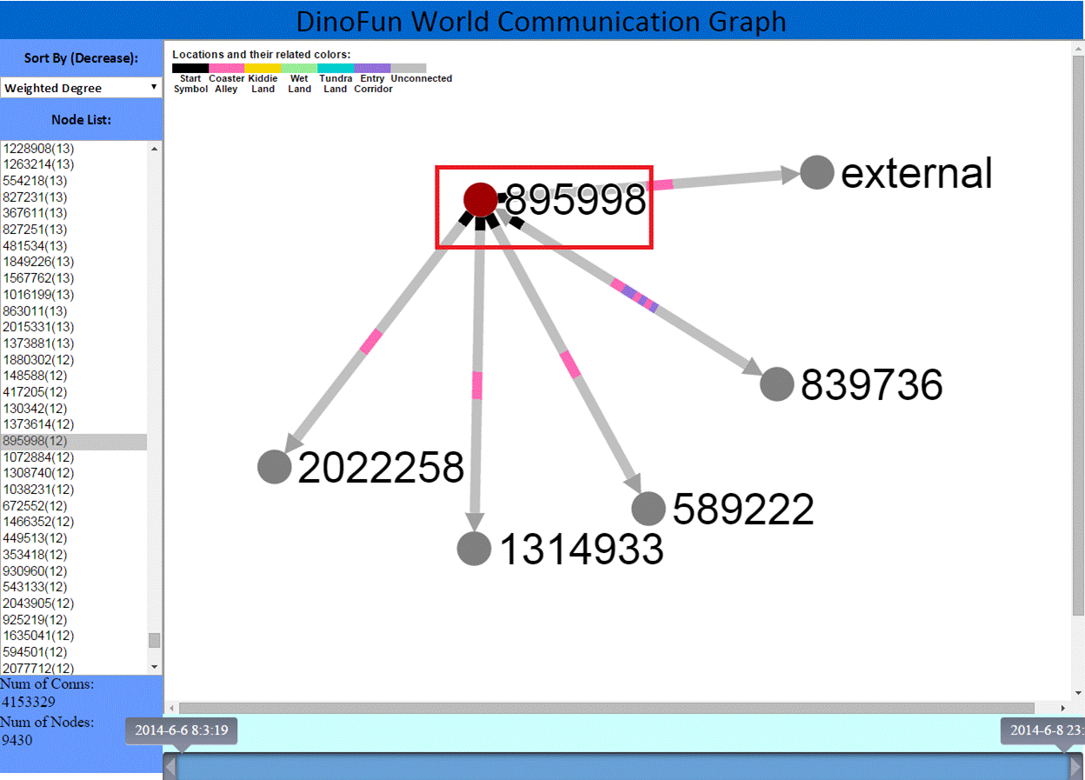Click the 2014-6-6 8:3:19 timeline marker
Image resolution: width=1085 pixels, height=780 pixels.
click(181, 730)
